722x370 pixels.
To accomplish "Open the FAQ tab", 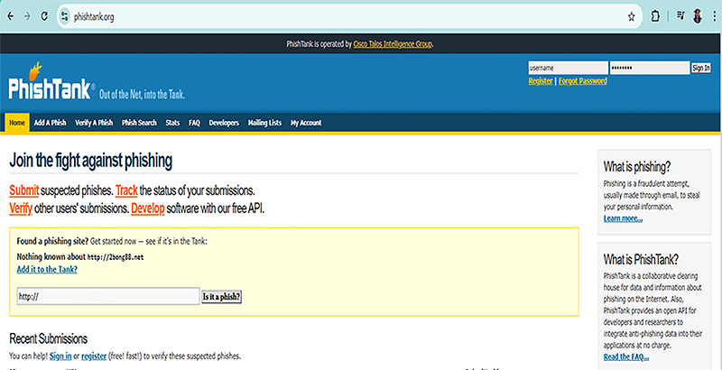I will click(x=194, y=123).
